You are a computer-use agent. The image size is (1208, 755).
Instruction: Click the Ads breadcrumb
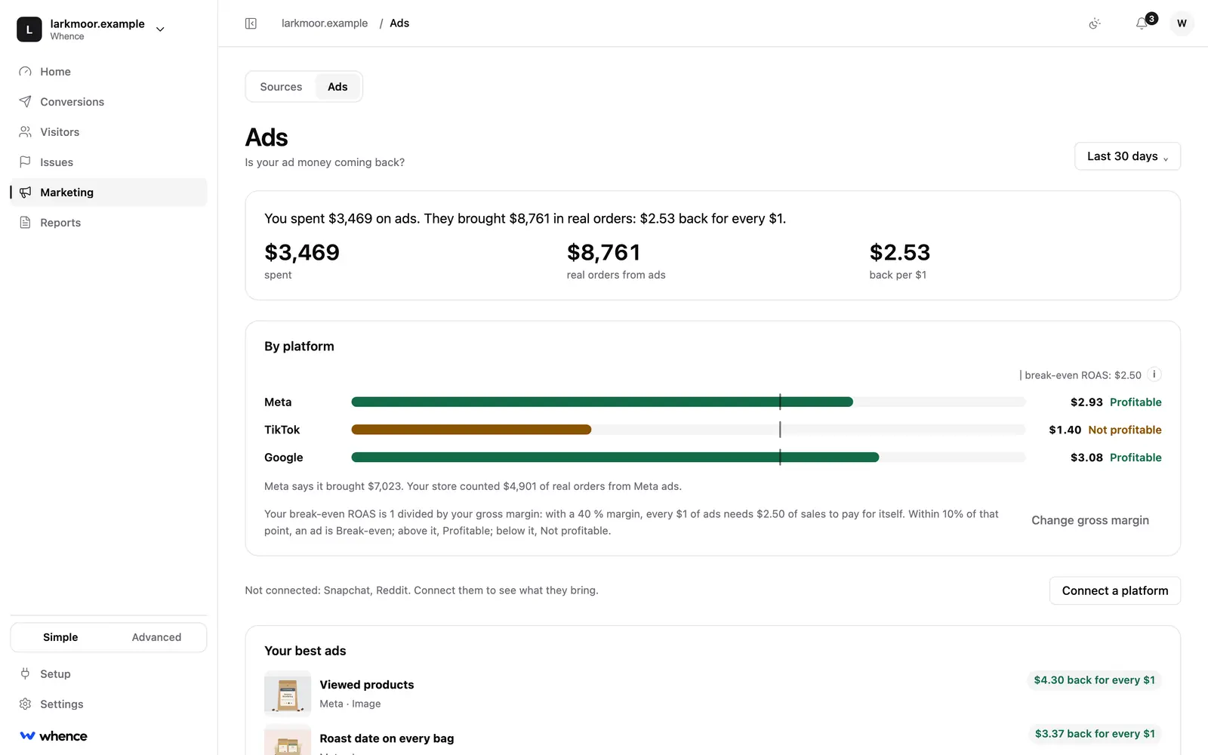(x=399, y=23)
